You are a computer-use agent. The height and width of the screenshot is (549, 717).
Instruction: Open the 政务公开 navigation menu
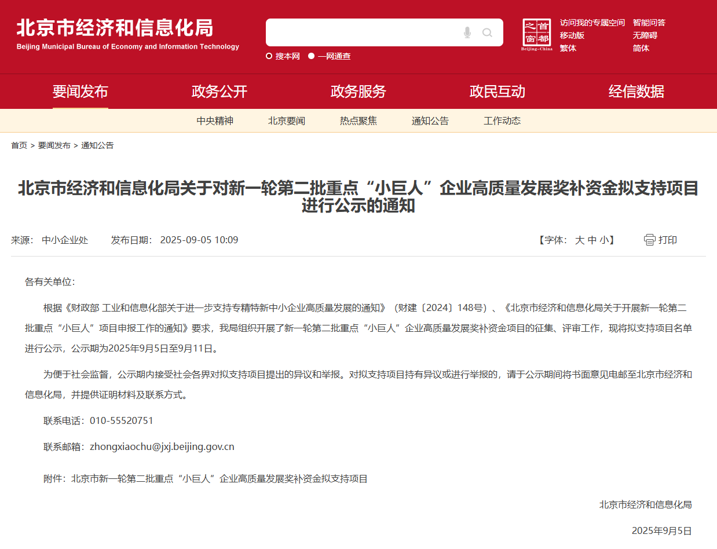coord(219,91)
